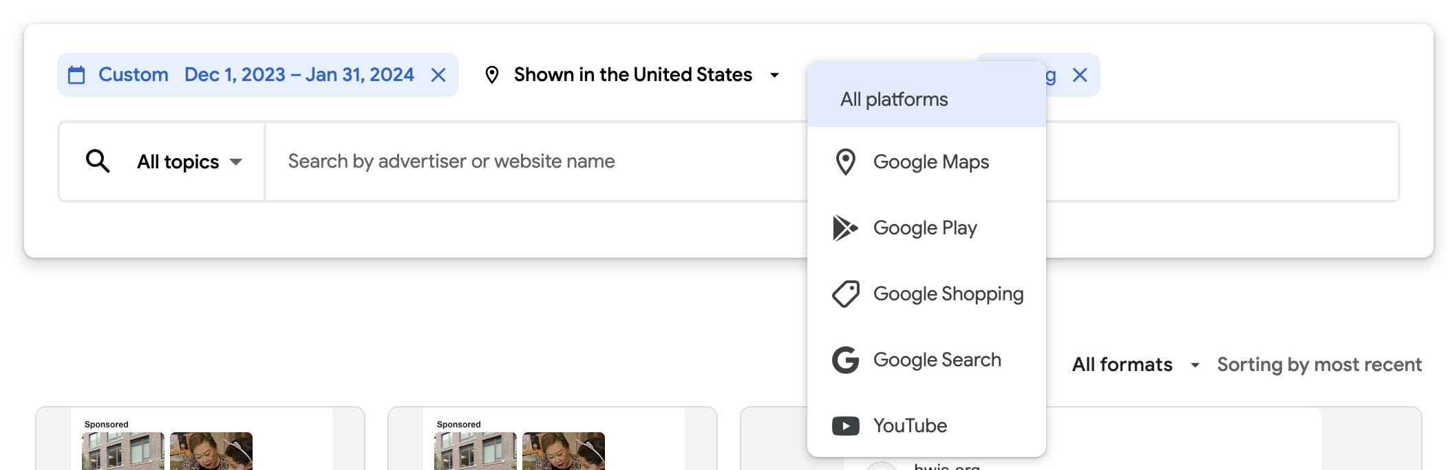Viewport: 1448px width, 470px height.
Task: Open the first Sponsored ad card
Action: pyautogui.click(x=200, y=438)
